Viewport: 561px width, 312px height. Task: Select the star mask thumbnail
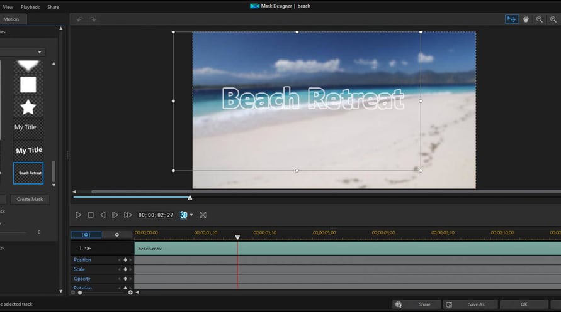28,107
